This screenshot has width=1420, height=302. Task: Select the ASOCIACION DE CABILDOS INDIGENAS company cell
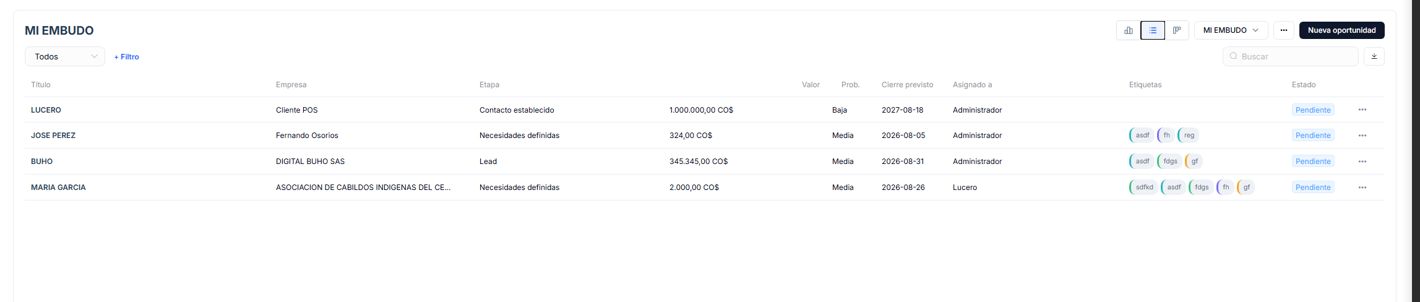click(363, 188)
